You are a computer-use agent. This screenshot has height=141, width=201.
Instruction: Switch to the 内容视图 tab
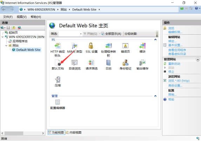tap(74, 133)
